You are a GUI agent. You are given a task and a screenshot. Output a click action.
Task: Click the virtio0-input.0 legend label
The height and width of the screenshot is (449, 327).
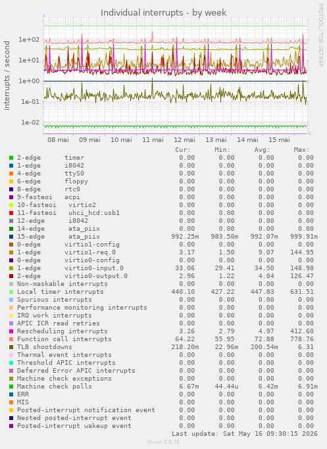[x=94, y=268]
